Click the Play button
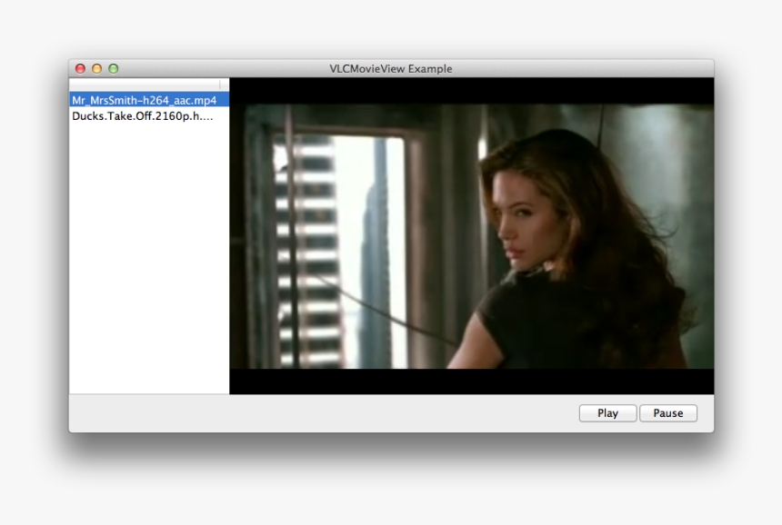The image size is (782, 525). pyautogui.click(x=607, y=413)
